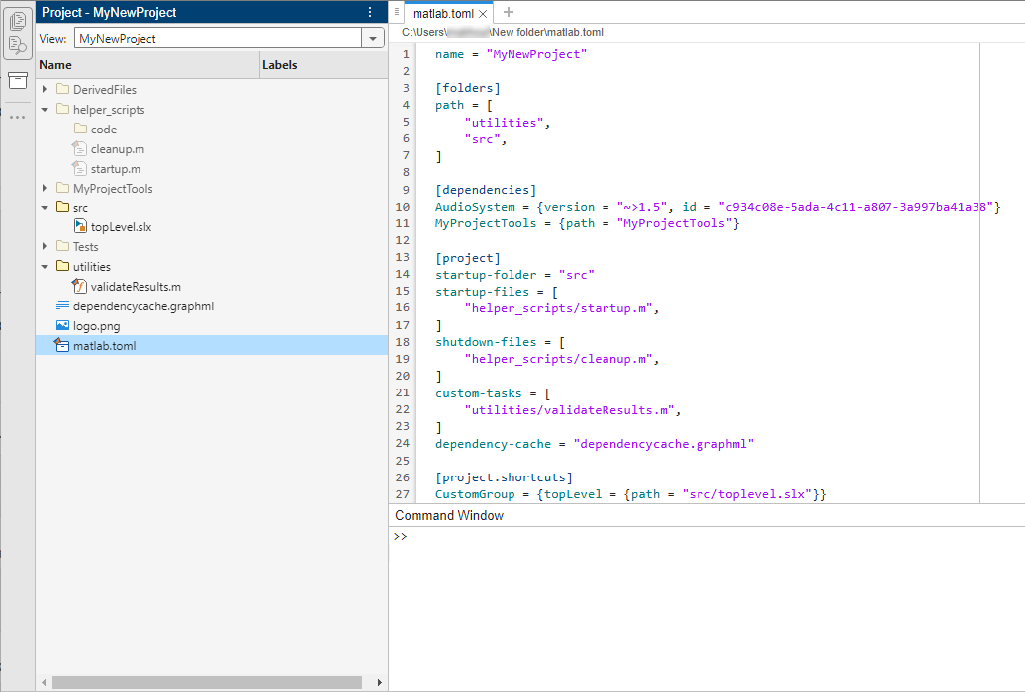Image resolution: width=1025 pixels, height=692 pixels.
Task: Select dependencycache.graphml in the tree
Action: [143, 305]
